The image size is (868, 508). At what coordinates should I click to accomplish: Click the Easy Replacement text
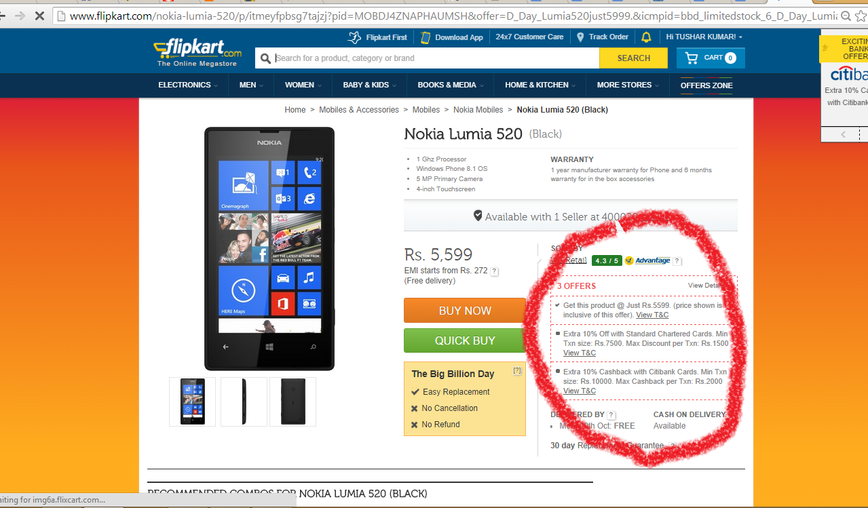tap(456, 392)
